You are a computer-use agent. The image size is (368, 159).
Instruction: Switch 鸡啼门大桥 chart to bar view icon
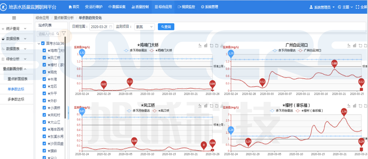tap(206, 46)
